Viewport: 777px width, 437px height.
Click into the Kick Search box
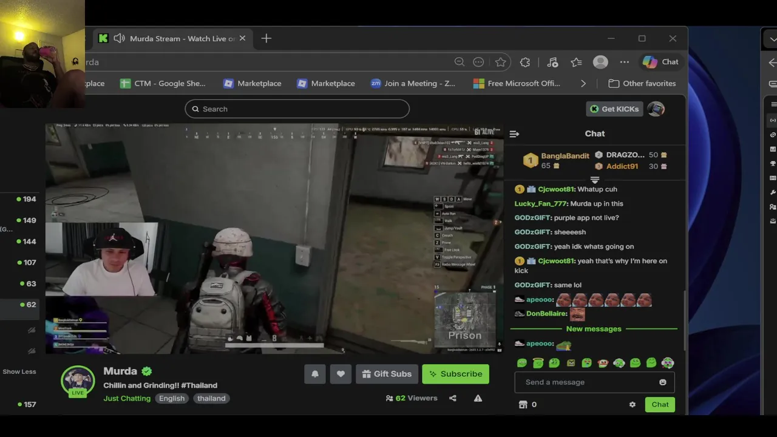pos(297,109)
